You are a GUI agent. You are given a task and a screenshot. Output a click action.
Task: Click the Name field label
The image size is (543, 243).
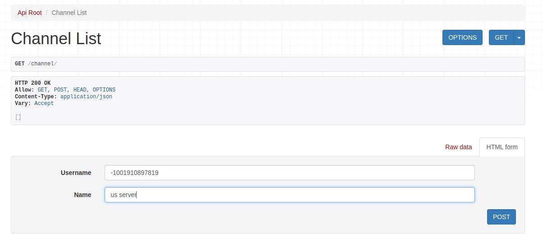[83, 195]
